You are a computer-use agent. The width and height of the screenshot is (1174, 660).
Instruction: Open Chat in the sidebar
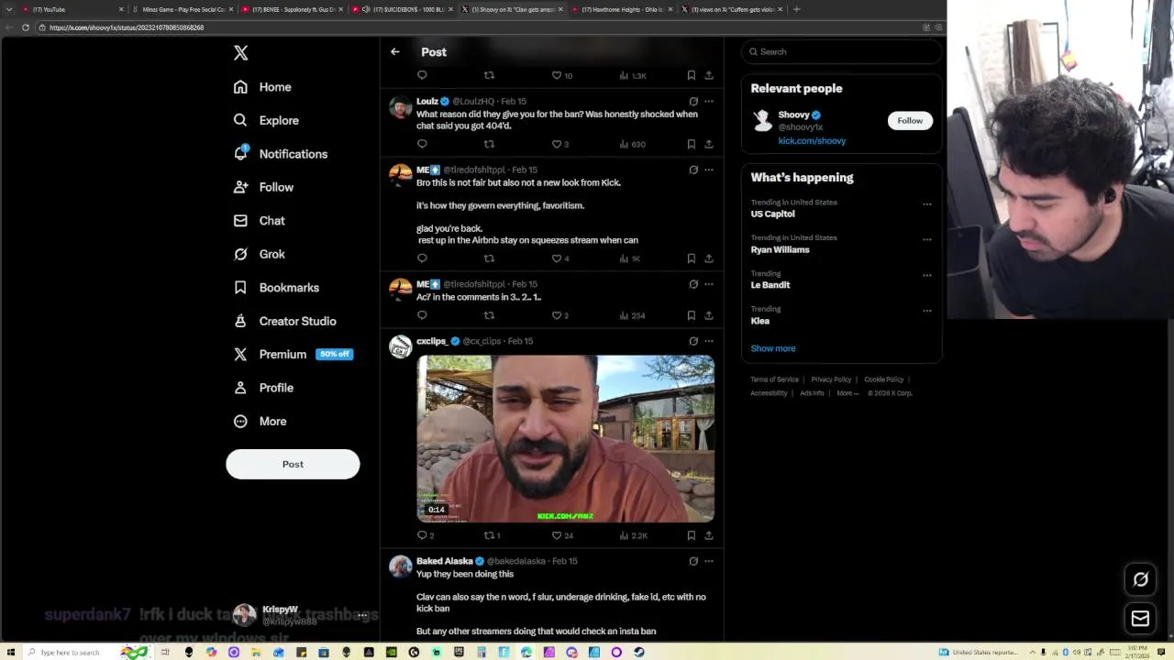pyautogui.click(x=260, y=221)
